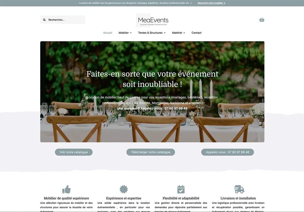Go to the Accueil menu item

[x=108, y=33]
